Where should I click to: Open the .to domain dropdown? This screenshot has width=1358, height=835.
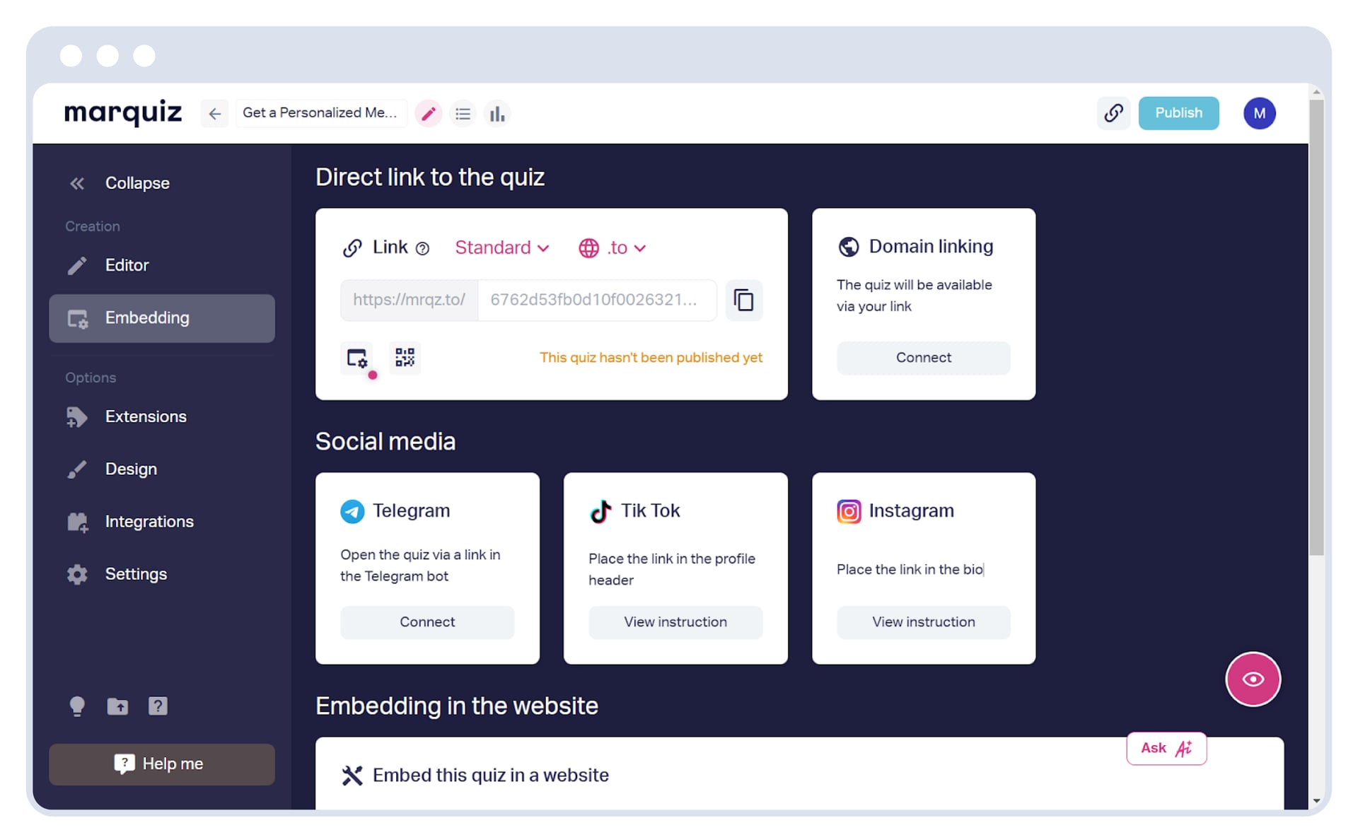point(613,247)
